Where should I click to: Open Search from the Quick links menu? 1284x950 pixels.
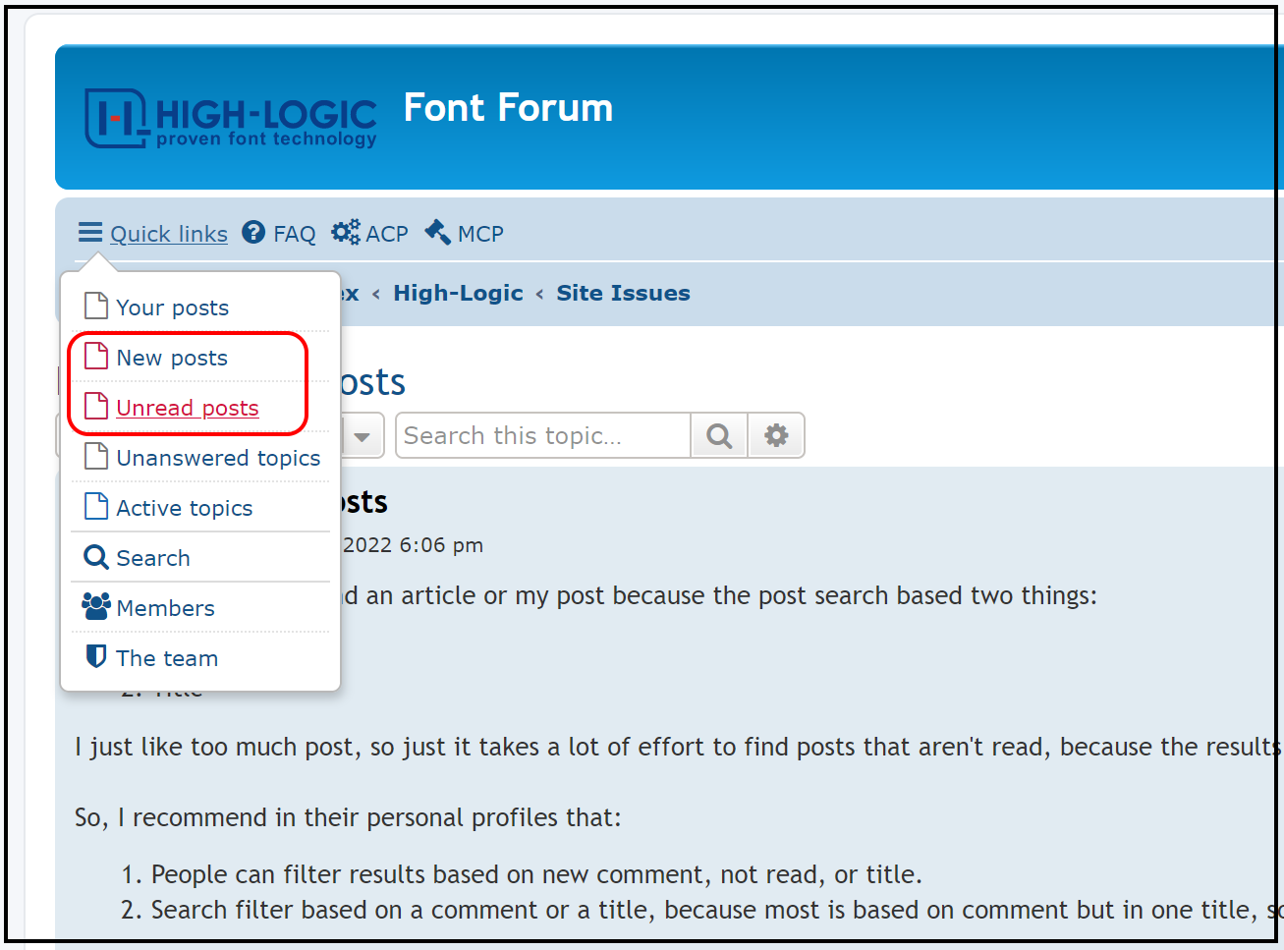153,558
